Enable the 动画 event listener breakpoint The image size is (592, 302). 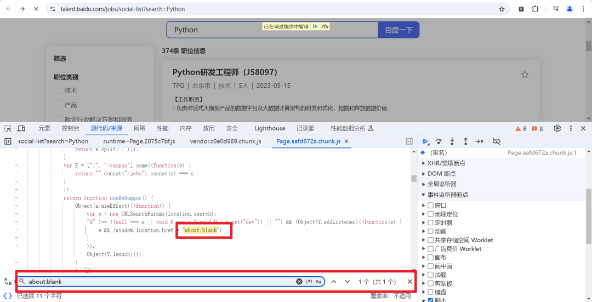click(430, 231)
